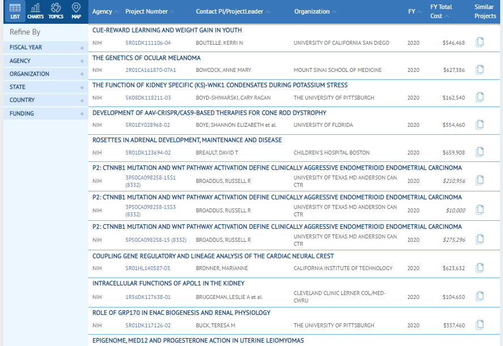The height and width of the screenshot is (346, 503).
Task: View similar projects for AAV-CRISPR/CAS9 project
Action: coord(480,125)
